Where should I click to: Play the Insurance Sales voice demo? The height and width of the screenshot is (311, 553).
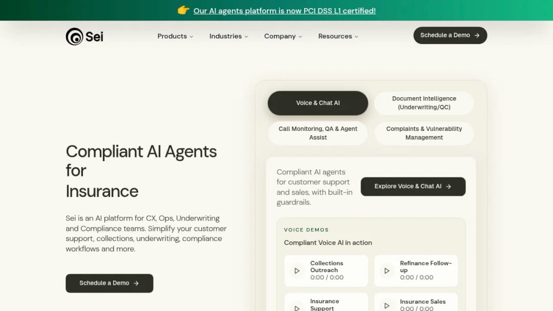coord(387,306)
